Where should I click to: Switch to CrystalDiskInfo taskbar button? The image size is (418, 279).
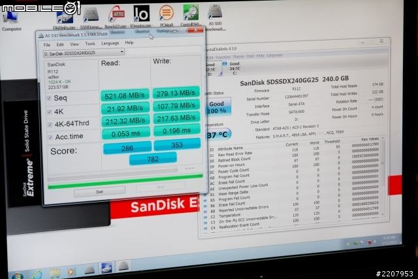[x=106, y=268]
